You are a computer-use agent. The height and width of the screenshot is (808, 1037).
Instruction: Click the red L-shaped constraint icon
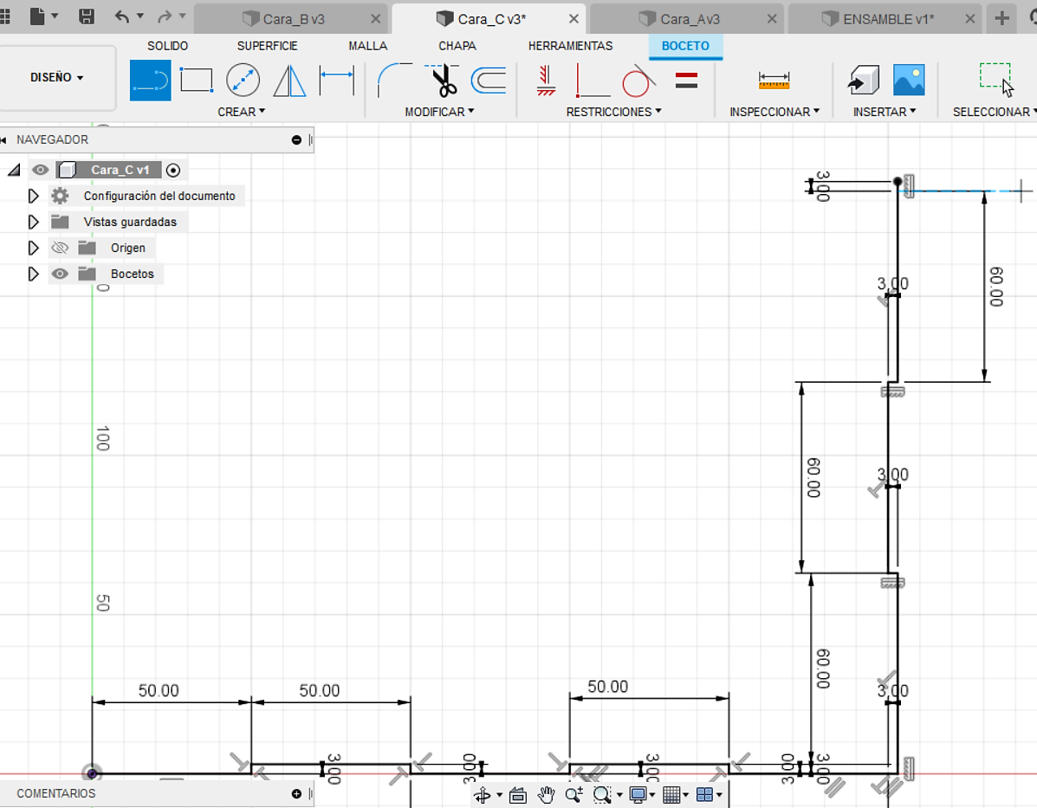(x=593, y=80)
